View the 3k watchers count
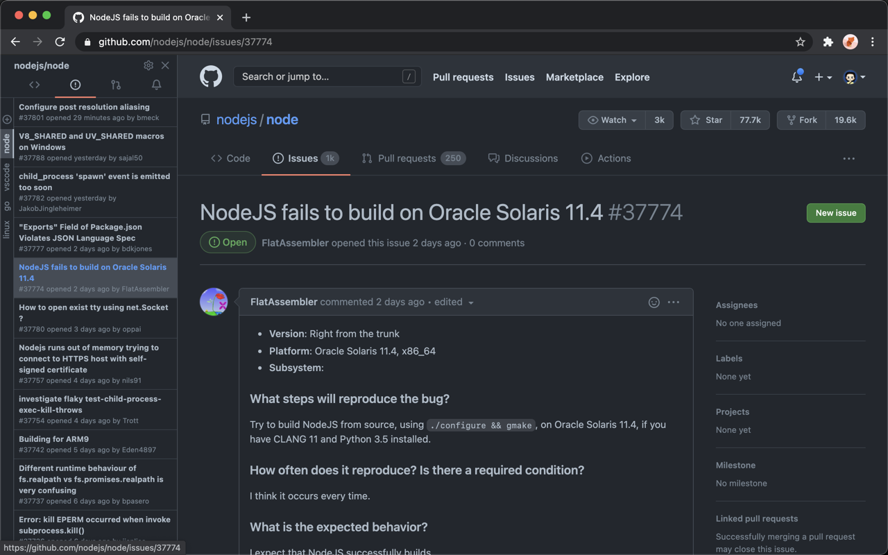This screenshot has width=888, height=555. [x=659, y=120]
